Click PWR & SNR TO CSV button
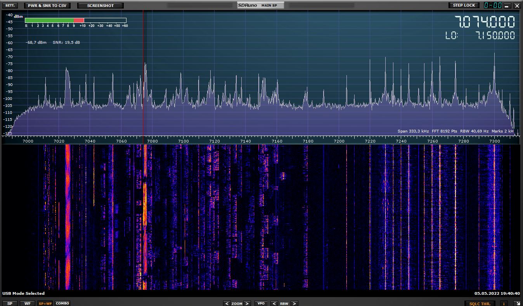 pyautogui.click(x=47, y=5)
